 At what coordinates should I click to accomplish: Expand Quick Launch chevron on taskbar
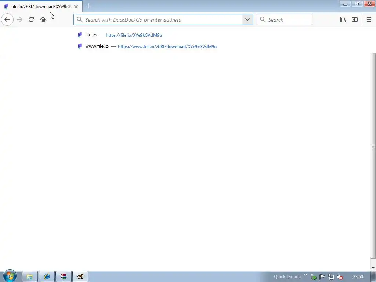tap(305, 275)
